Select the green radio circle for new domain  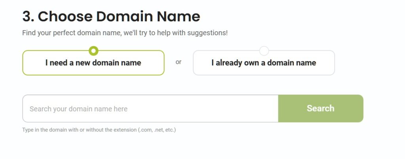tap(93, 51)
